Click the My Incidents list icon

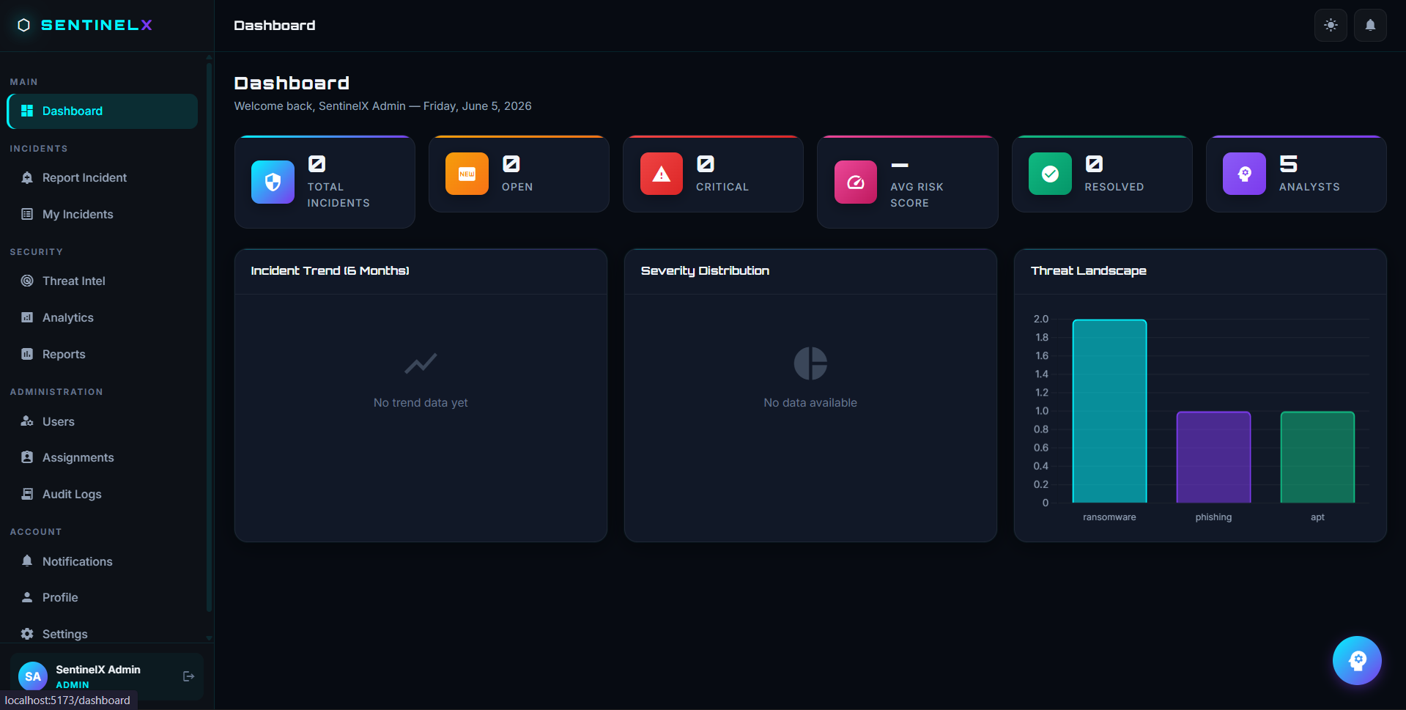pos(27,214)
